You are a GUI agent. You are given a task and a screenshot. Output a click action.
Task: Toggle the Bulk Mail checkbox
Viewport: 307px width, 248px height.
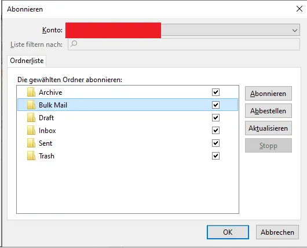tap(215, 105)
